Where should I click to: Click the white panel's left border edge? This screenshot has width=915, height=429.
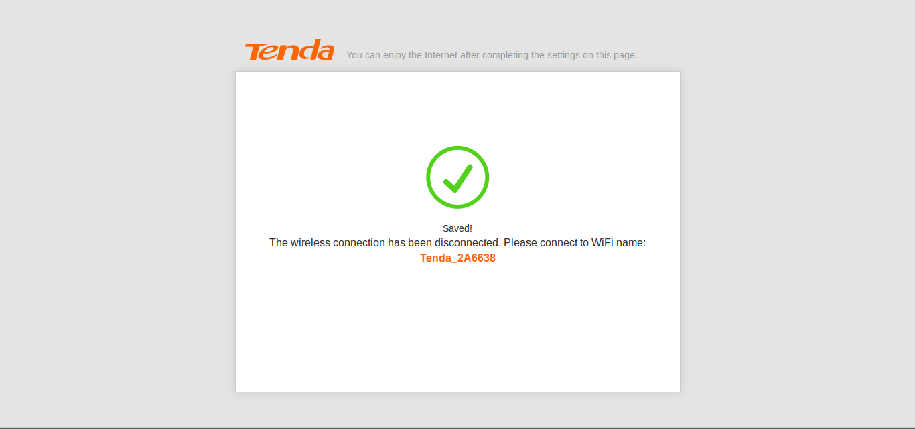tap(236, 232)
